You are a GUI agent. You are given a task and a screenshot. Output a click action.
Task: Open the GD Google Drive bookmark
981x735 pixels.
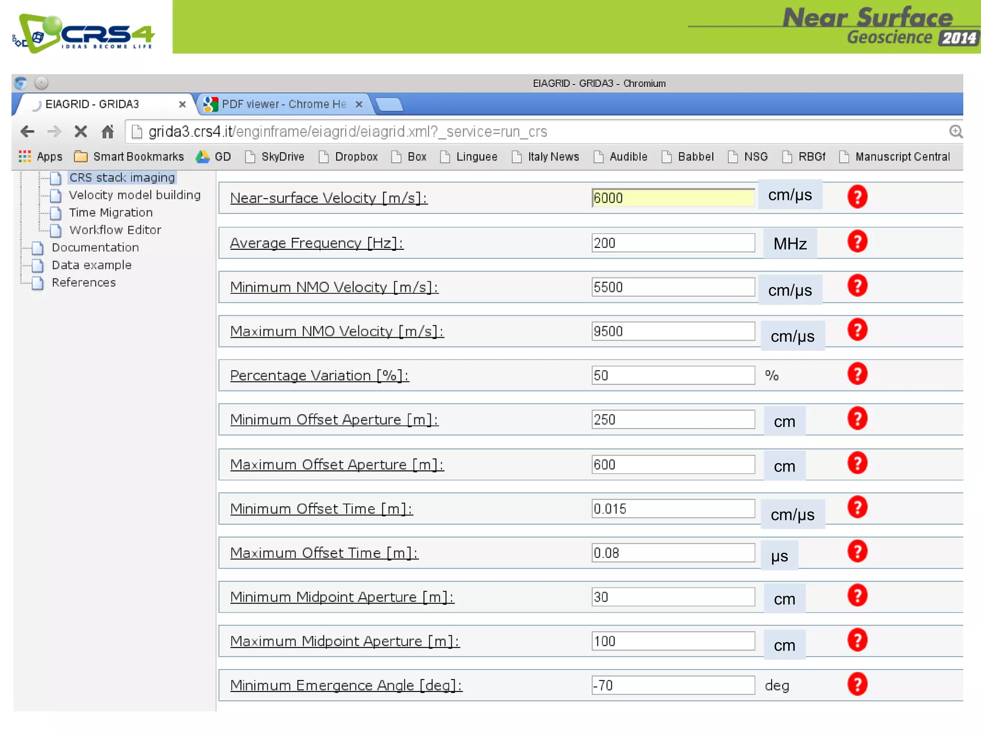click(214, 156)
